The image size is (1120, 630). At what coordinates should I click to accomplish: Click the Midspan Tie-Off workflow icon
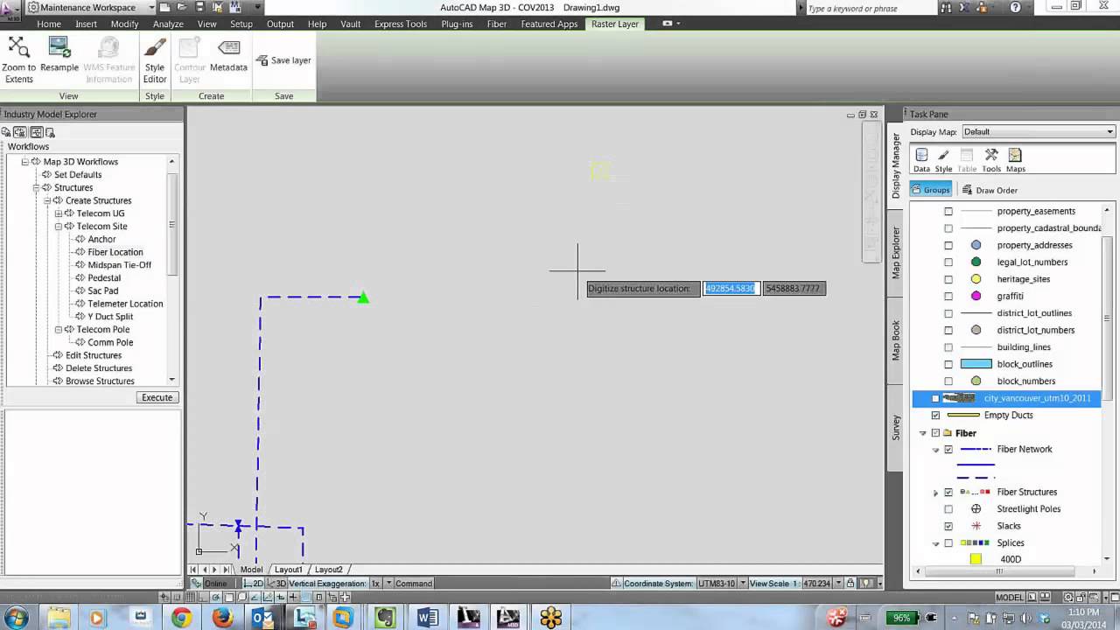[80, 265]
